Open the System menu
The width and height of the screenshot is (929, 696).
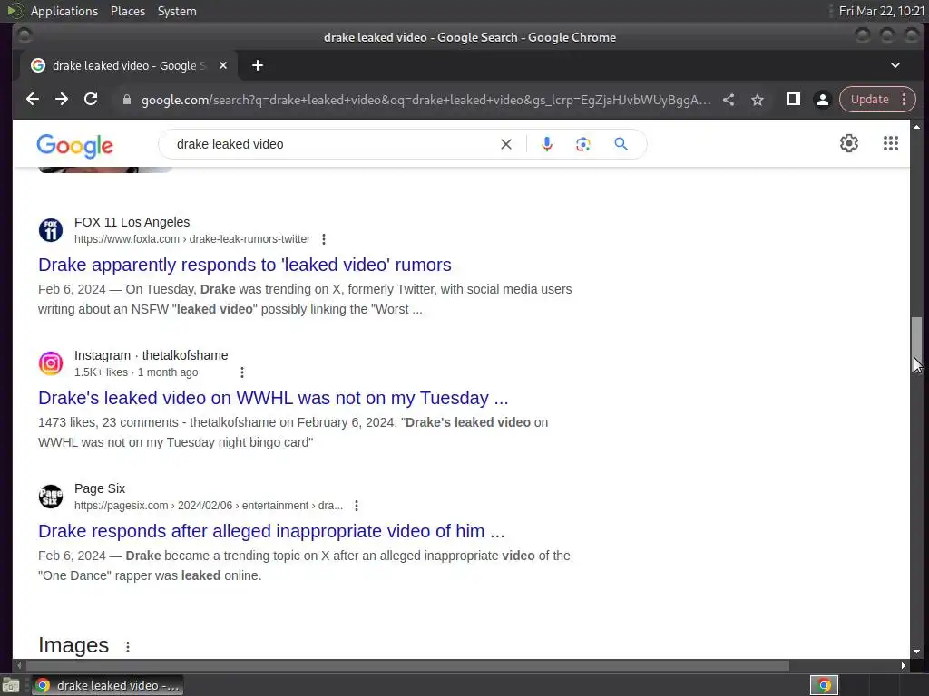tap(177, 11)
